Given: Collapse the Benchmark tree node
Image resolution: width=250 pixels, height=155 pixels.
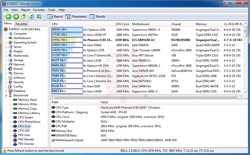Looking at the screenshot, I should tap(6, 96).
